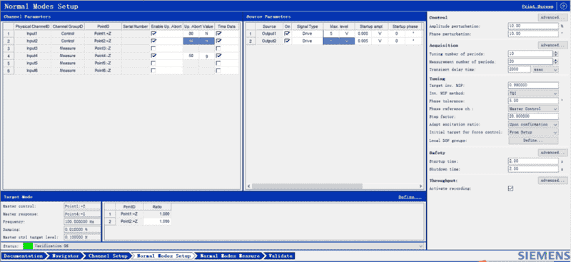The width and height of the screenshot is (571, 262).
Task: Go to Normal Modes Measure tab
Action: [x=229, y=256]
